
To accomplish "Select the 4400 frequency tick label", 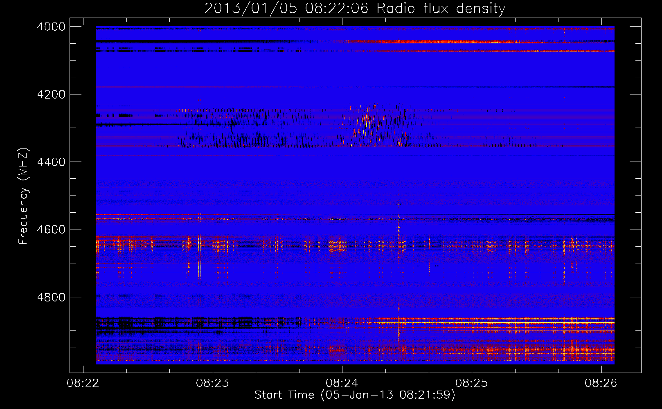I will (x=51, y=162).
